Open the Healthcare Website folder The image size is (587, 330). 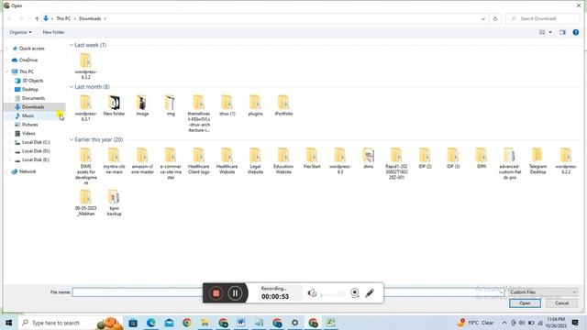coord(227,160)
